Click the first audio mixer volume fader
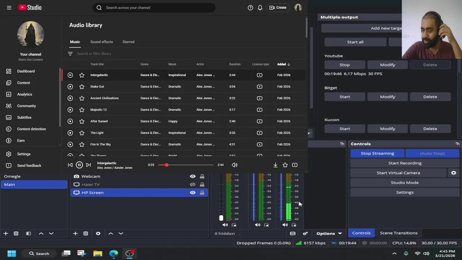 click(x=221, y=218)
